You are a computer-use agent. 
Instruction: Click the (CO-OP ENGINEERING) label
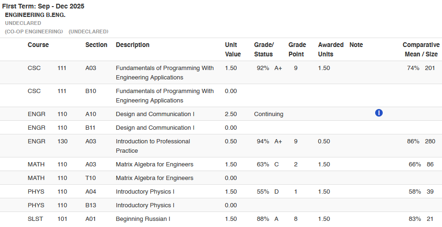point(34,31)
